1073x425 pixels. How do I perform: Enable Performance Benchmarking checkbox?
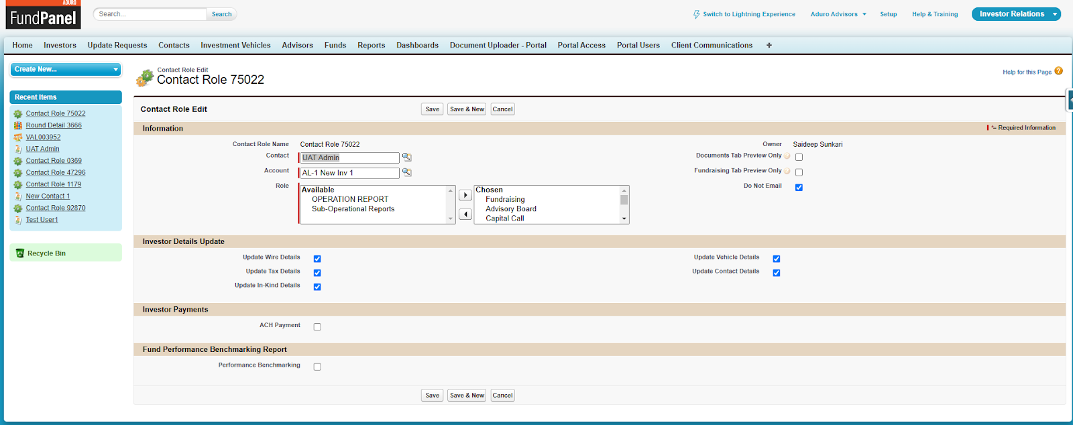[317, 367]
